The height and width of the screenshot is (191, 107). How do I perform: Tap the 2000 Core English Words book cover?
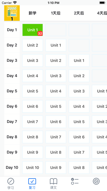[x=12, y=13]
